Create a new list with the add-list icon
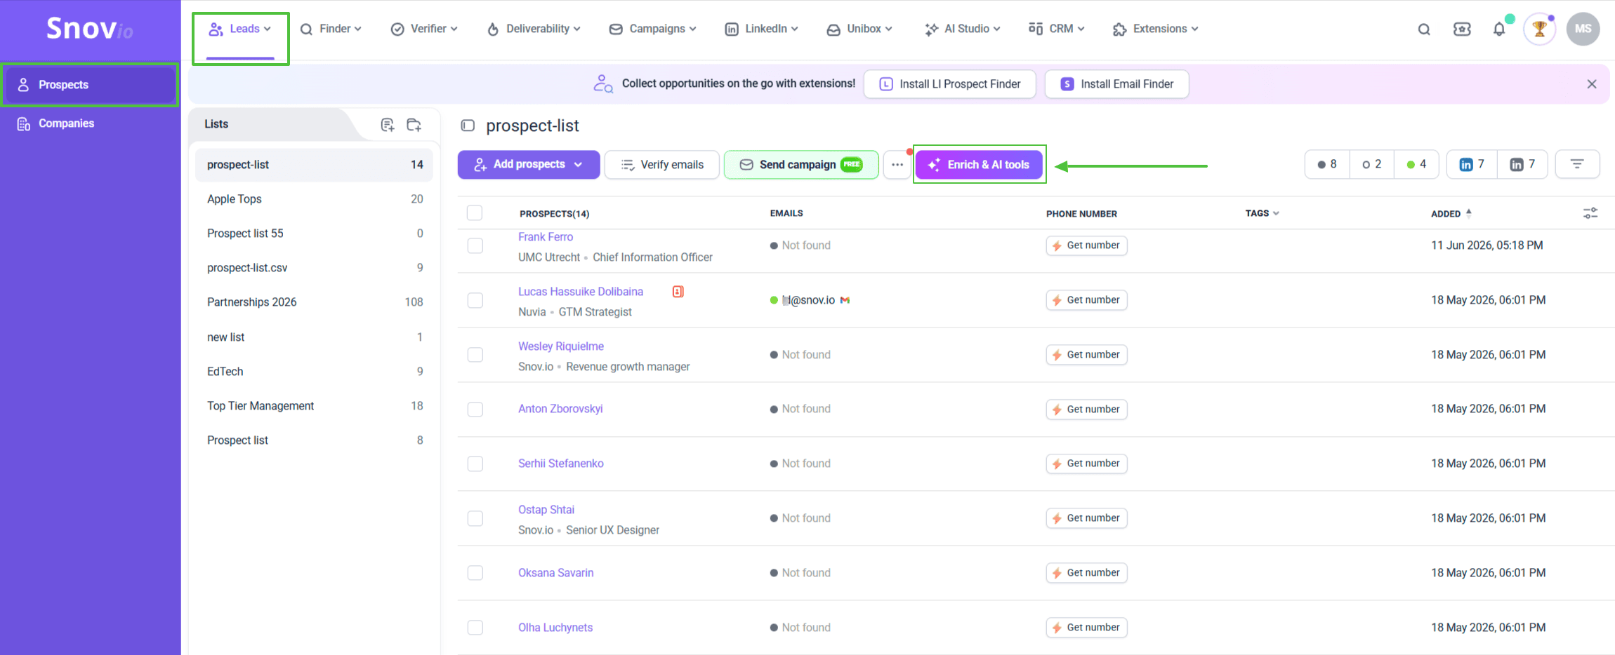This screenshot has height=655, width=1615. pyautogui.click(x=387, y=125)
